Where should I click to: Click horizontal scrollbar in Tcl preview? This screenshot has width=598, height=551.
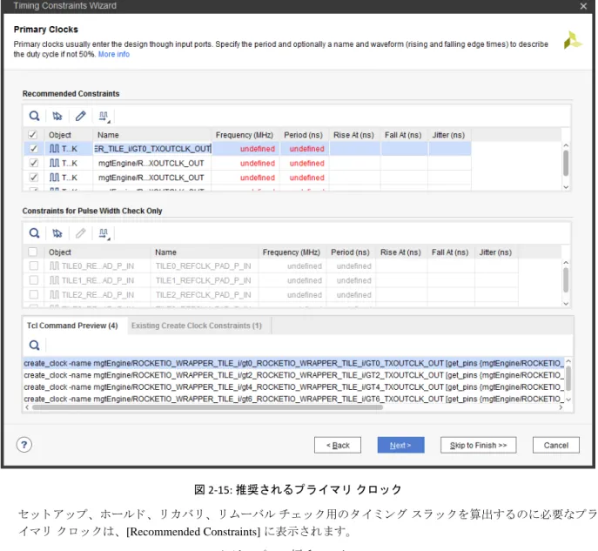(x=207, y=407)
